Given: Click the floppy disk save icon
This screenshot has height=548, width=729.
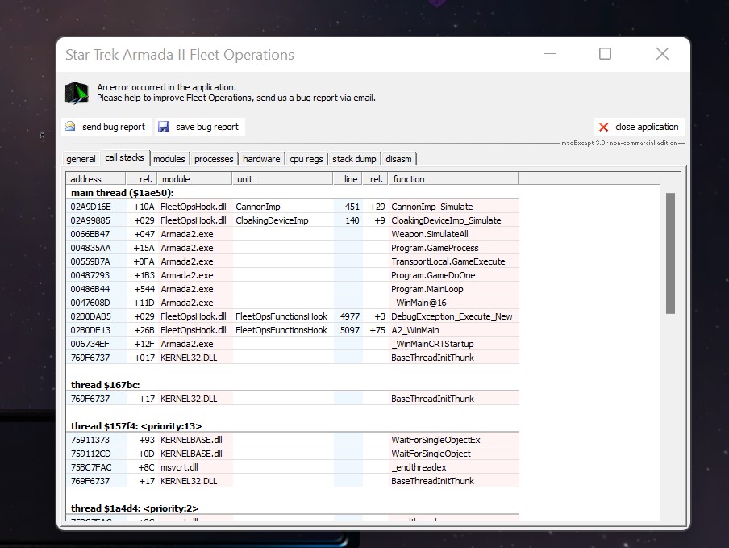Looking at the screenshot, I should (x=164, y=127).
